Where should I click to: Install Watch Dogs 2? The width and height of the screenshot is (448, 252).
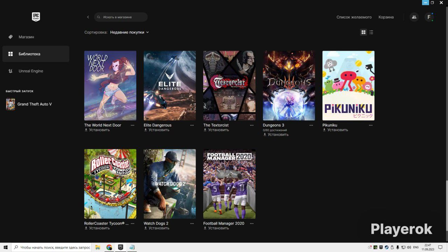click(x=157, y=228)
